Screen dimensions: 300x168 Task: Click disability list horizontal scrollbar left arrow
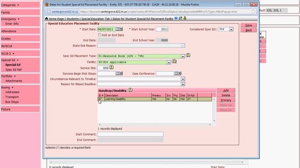point(99,125)
